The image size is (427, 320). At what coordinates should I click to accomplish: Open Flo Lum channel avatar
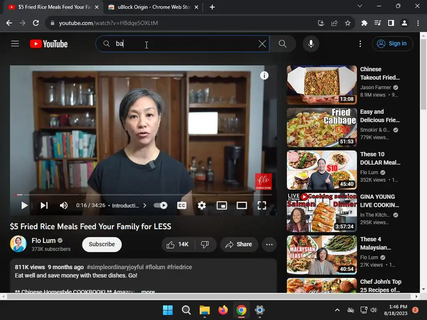[18, 244]
